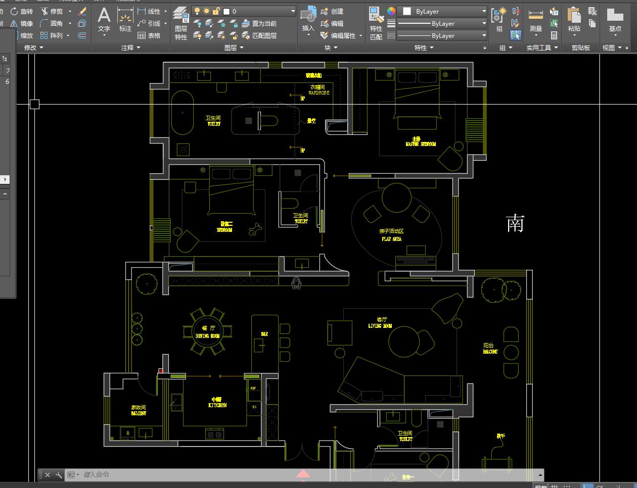Image resolution: width=637 pixels, height=488 pixels.
Task: Toggle layer 0 on/off lightbulb
Action: [x=197, y=11]
